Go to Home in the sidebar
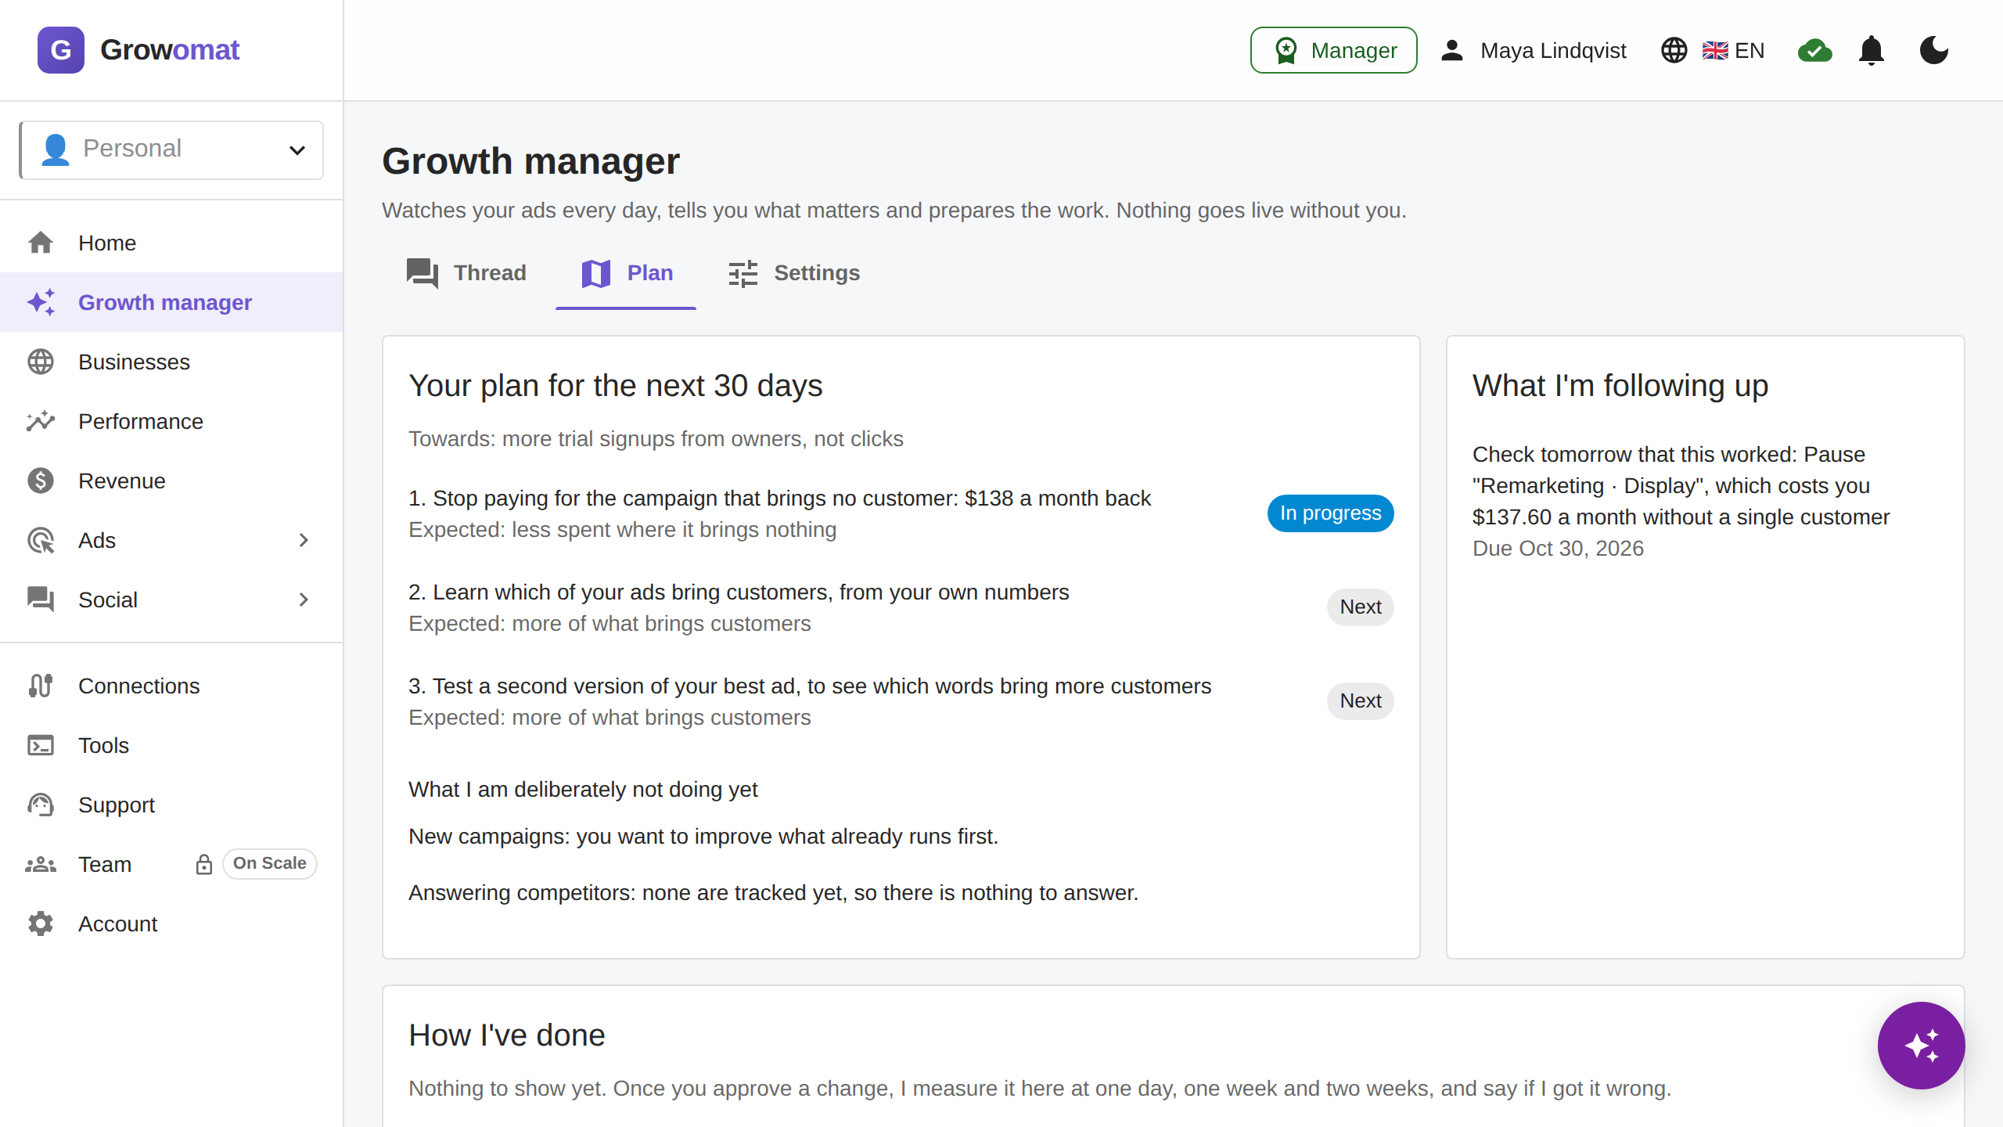2003x1127 pixels. [x=171, y=243]
